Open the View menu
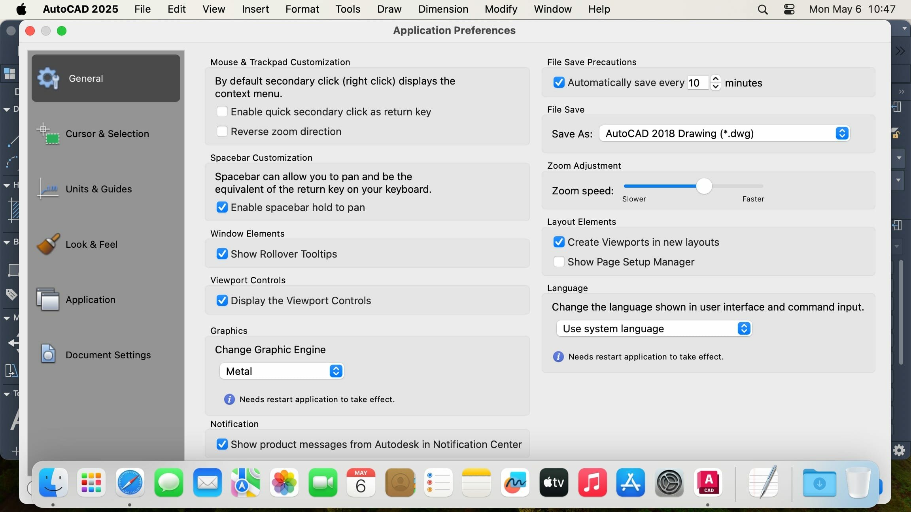This screenshot has height=512, width=911. point(214,9)
